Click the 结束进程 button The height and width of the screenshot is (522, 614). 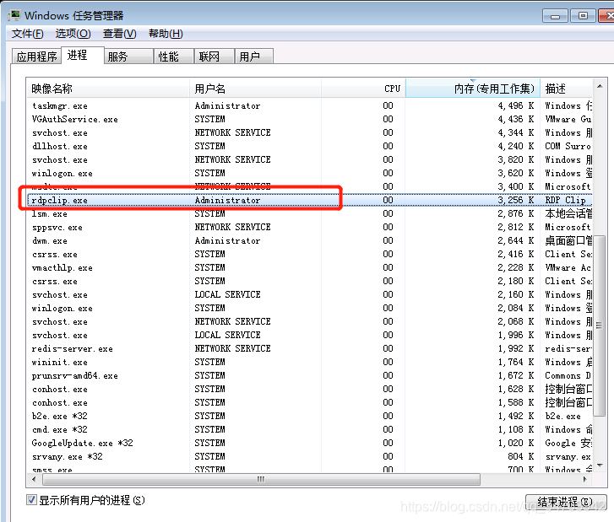click(565, 502)
